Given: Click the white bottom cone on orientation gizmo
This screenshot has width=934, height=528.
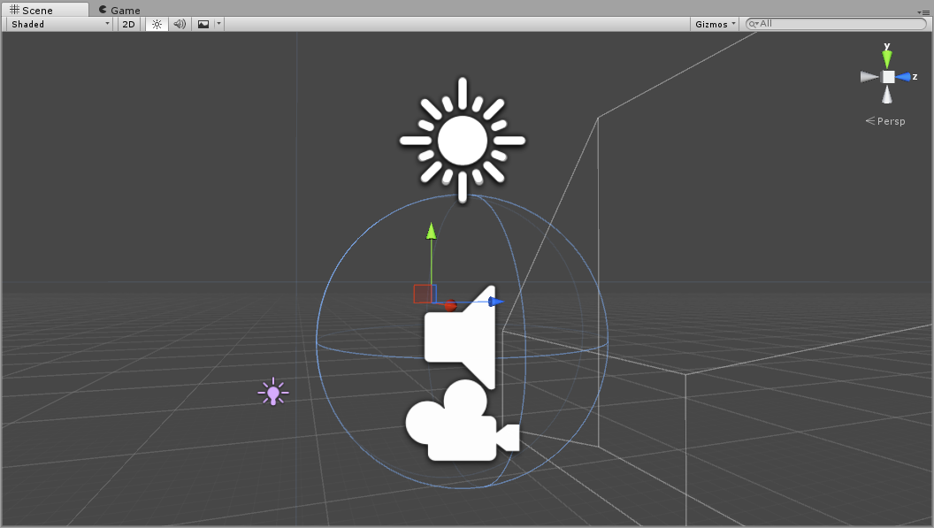Looking at the screenshot, I should point(887,96).
